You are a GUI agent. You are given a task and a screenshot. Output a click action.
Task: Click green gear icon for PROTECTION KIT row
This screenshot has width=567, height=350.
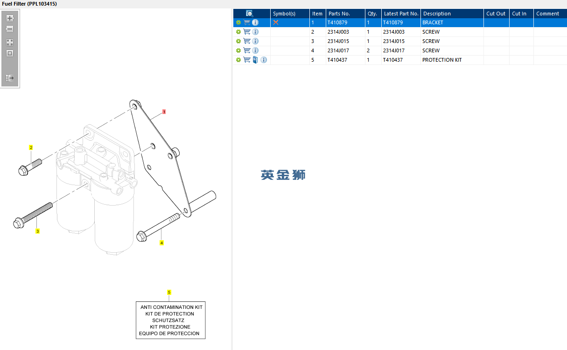238,60
